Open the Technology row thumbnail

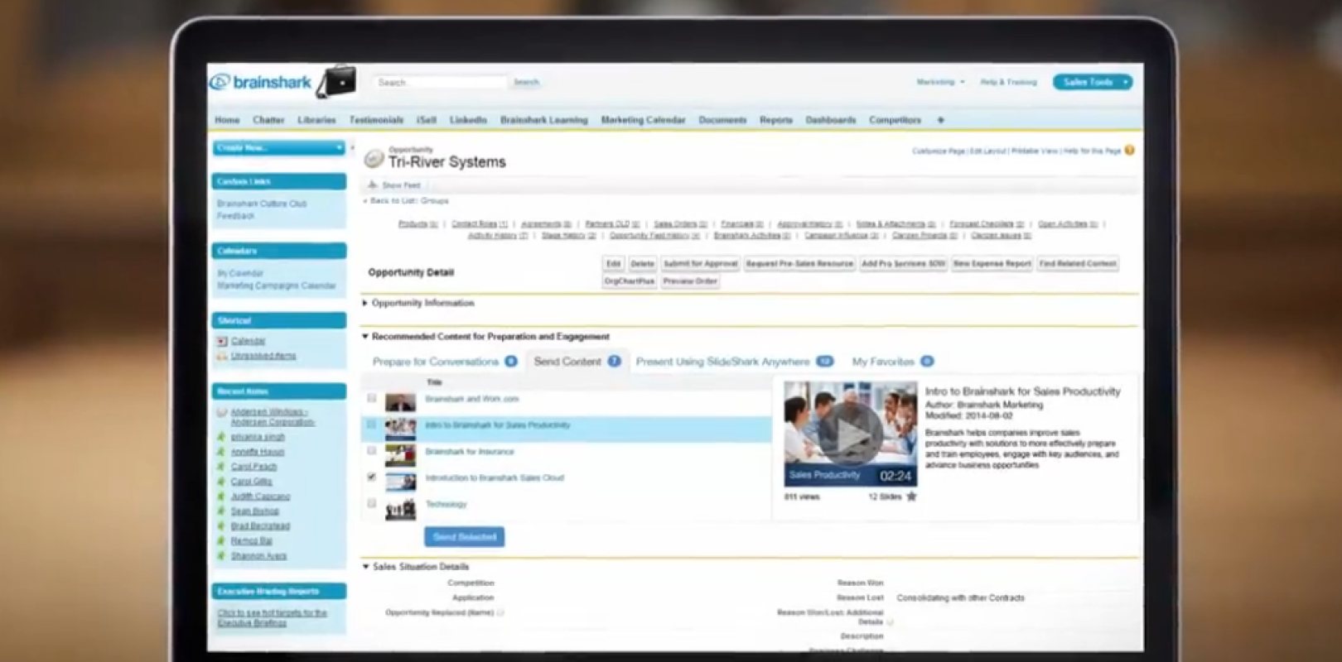click(400, 509)
